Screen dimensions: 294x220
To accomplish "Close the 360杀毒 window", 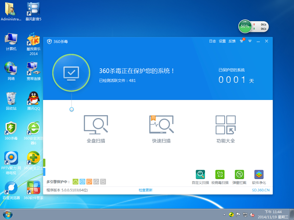I will coord(266,41).
